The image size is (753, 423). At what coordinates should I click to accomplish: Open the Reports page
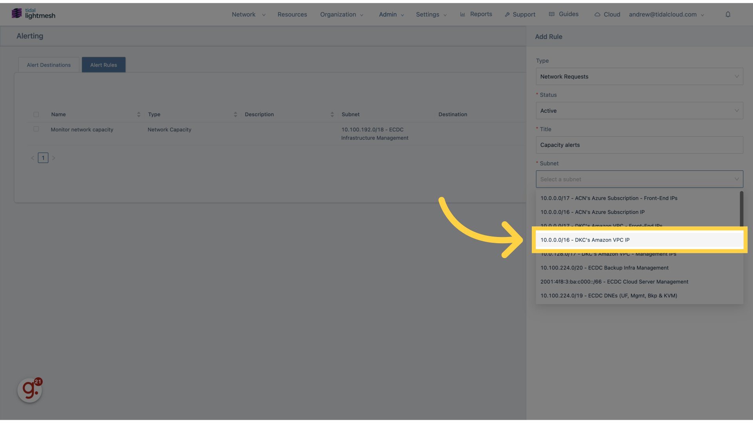click(481, 14)
